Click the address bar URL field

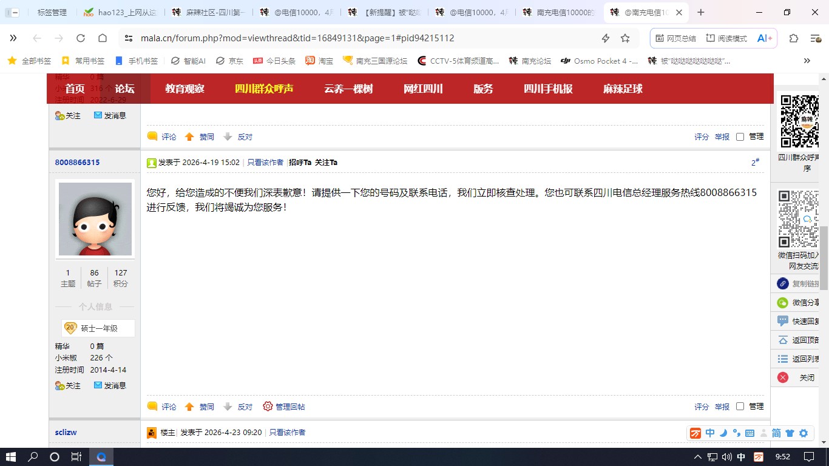(364, 38)
